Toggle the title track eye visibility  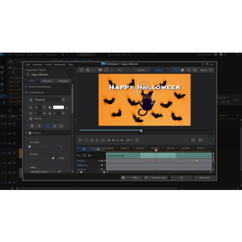[x=90, y=155]
